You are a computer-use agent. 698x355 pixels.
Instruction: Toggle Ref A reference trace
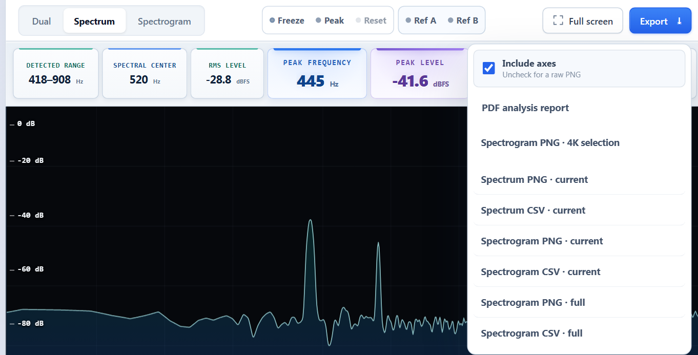click(x=421, y=20)
